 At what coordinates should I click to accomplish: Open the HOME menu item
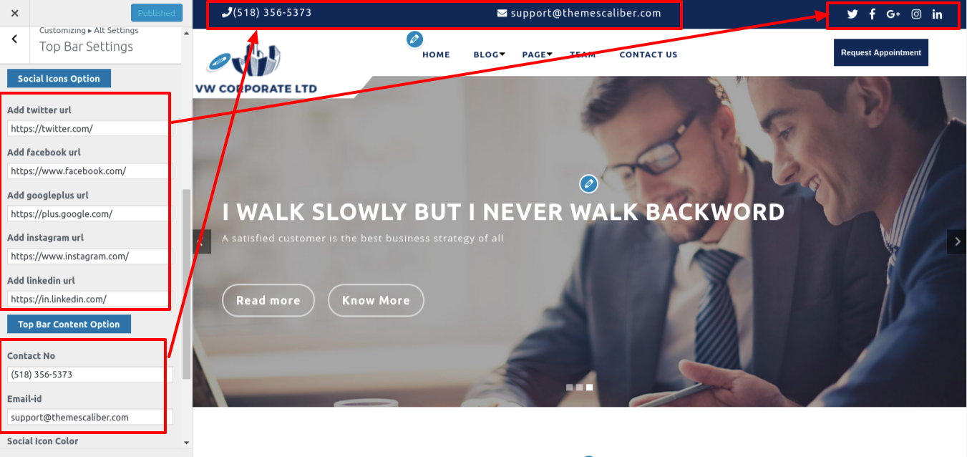tap(436, 54)
